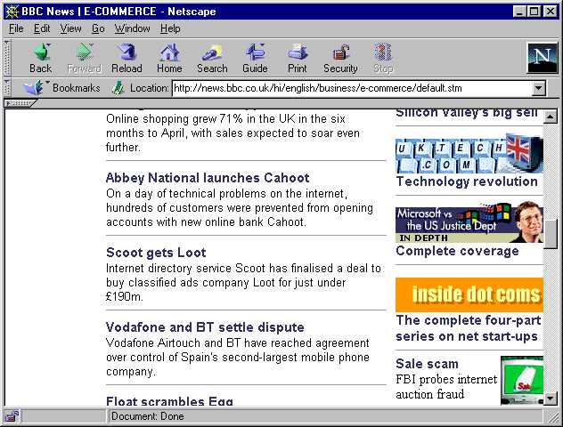Image resolution: width=563 pixels, height=427 pixels.
Task: Maximize the Netscape window
Action: (x=534, y=12)
